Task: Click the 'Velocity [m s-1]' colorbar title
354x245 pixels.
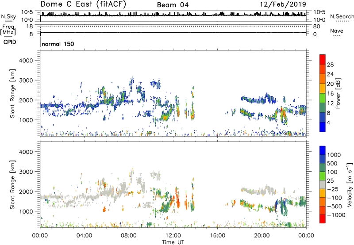Action: pyautogui.click(x=350, y=184)
